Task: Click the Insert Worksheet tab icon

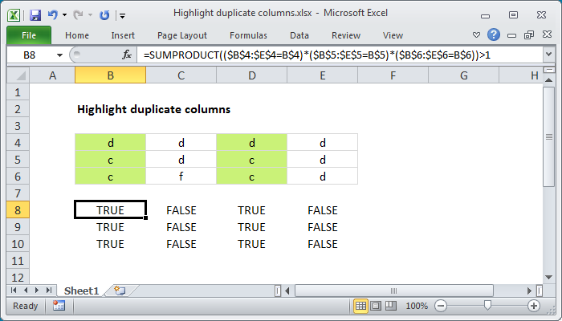Action: click(x=120, y=290)
